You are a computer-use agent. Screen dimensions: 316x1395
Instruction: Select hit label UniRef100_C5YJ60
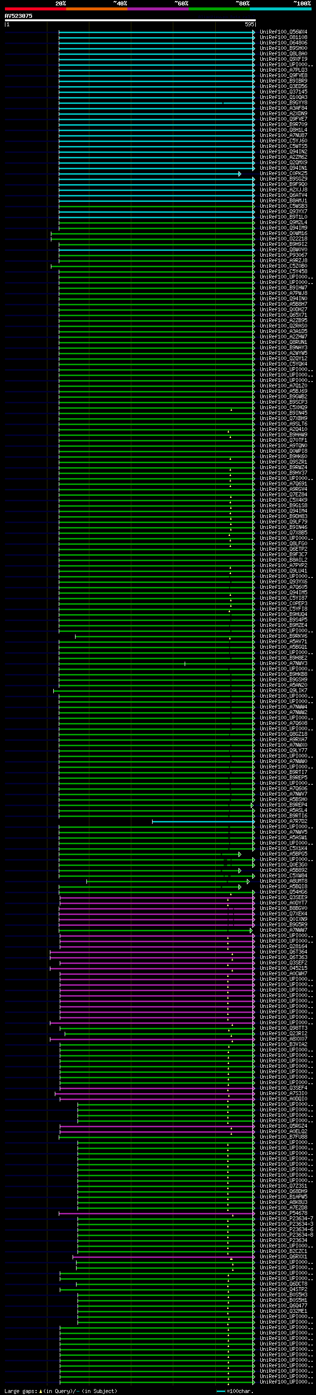coord(283,141)
